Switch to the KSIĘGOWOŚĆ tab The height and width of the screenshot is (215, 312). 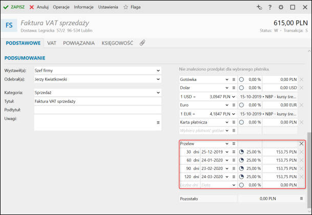[117, 43]
